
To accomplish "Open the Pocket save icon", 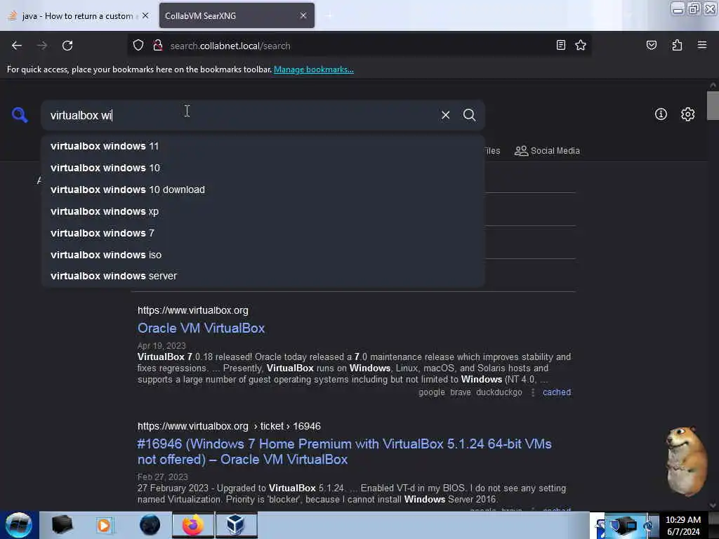I will click(651, 45).
